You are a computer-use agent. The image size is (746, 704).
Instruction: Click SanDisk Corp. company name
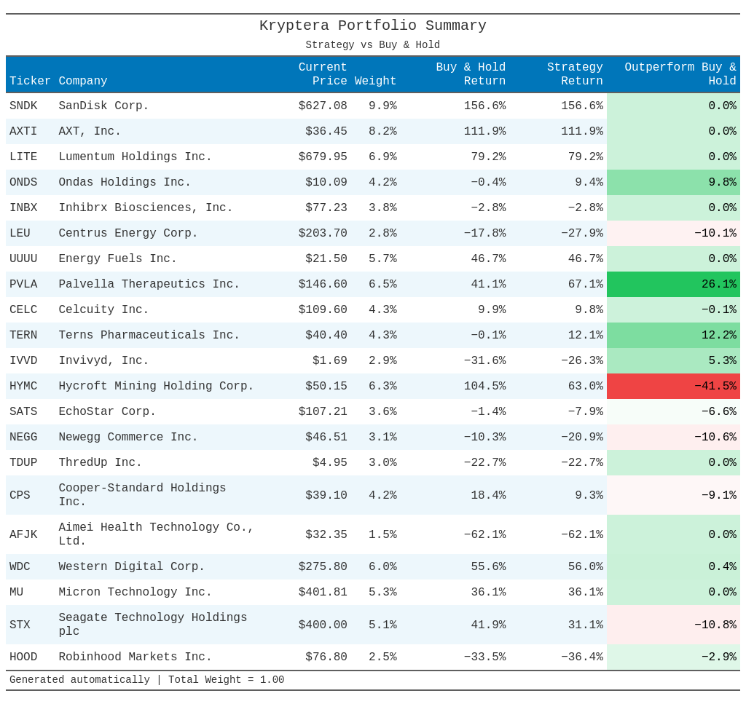coord(103,106)
